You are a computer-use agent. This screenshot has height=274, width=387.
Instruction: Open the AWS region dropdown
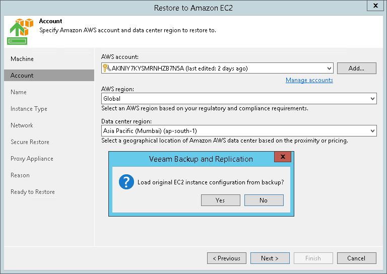tap(372, 99)
